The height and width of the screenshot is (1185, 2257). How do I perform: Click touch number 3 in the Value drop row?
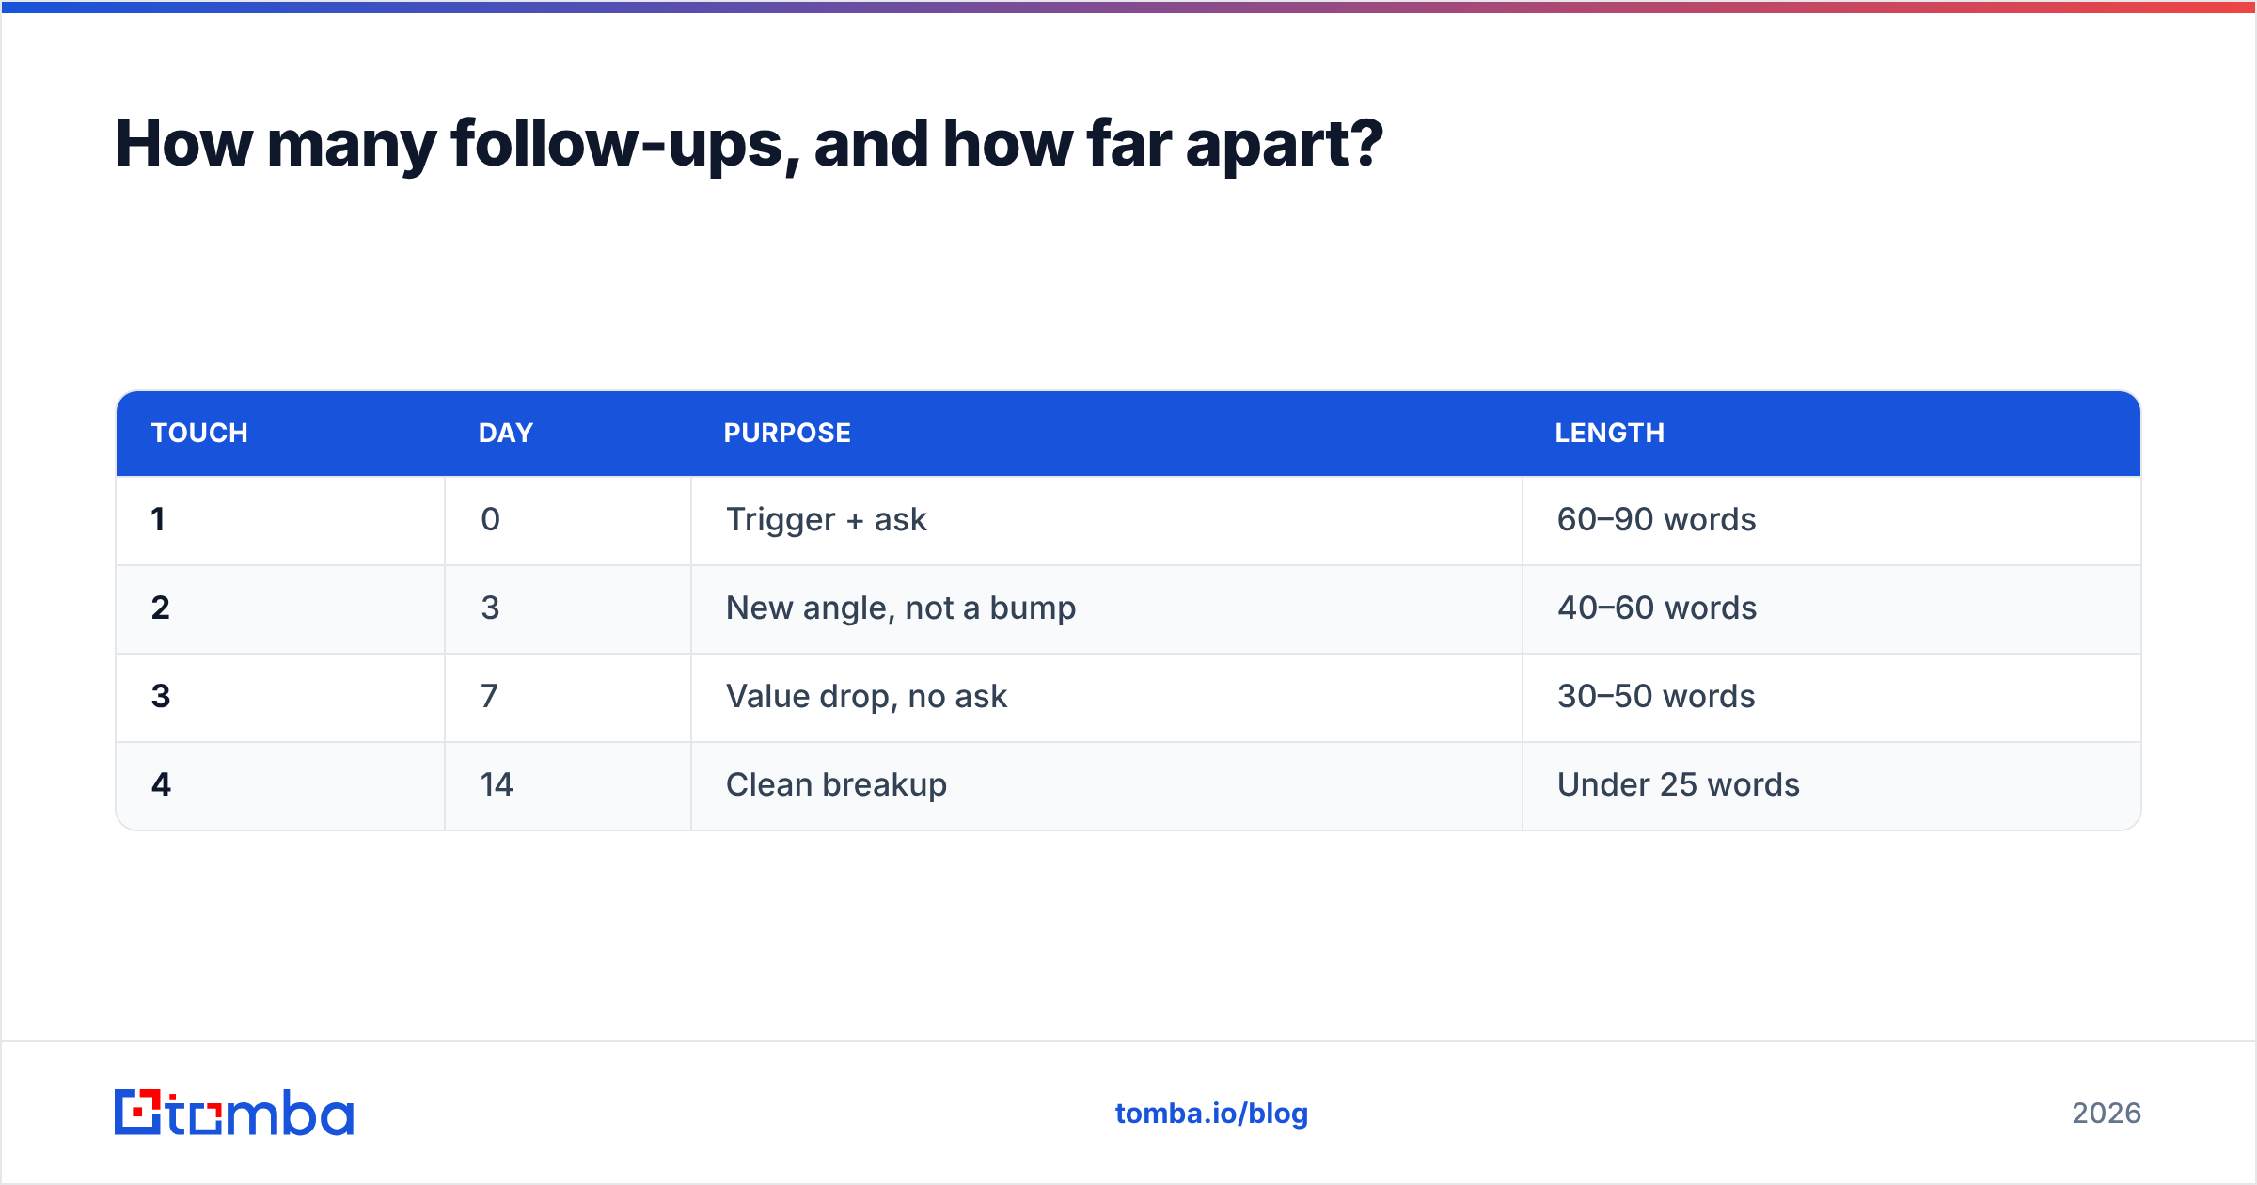(x=161, y=696)
